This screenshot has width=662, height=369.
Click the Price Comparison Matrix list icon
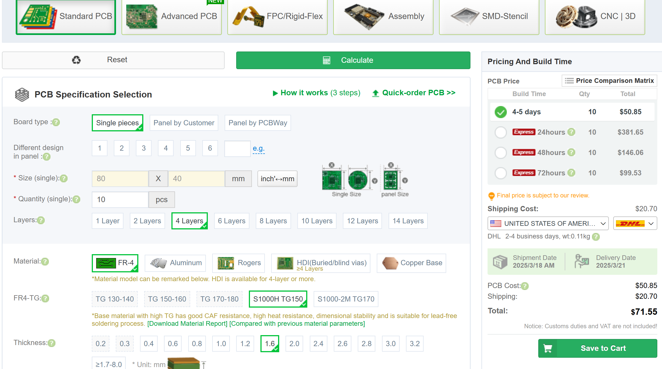569,81
